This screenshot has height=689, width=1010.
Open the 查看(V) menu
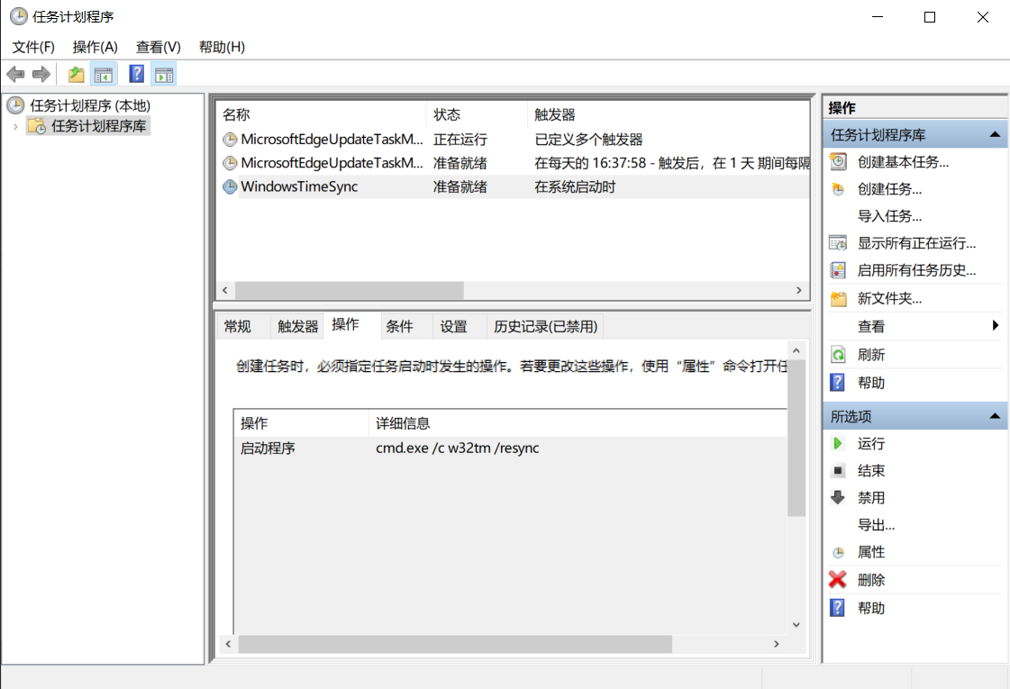(159, 47)
